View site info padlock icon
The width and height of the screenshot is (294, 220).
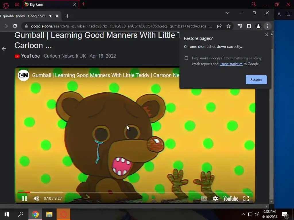point(26,26)
